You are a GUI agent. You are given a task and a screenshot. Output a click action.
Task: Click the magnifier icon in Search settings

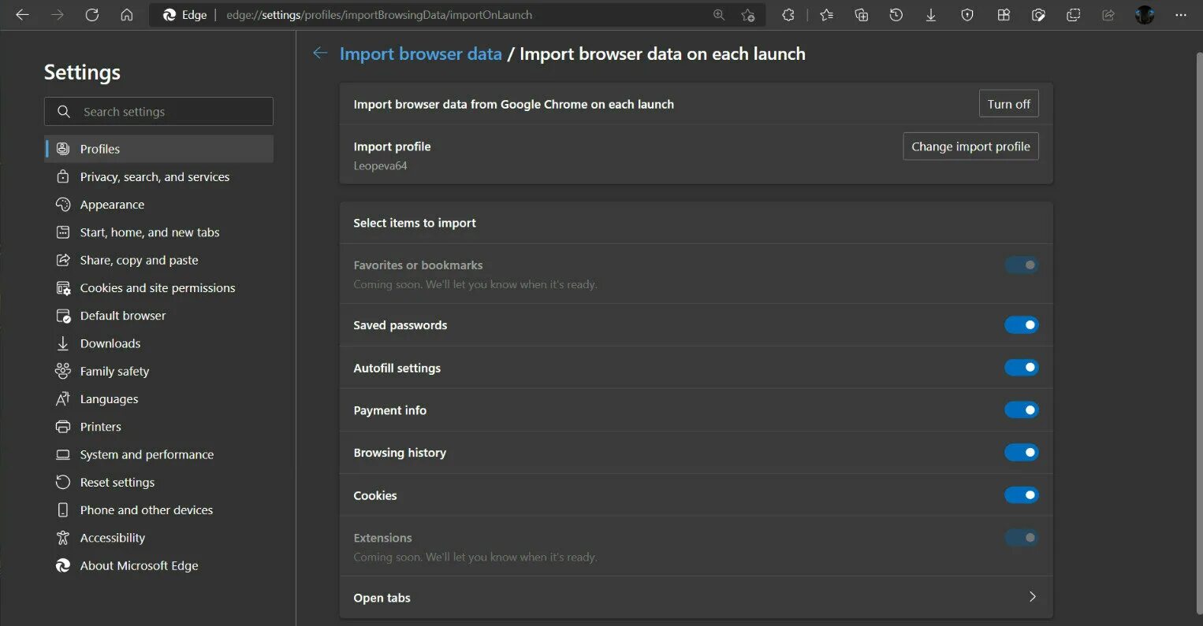coord(64,112)
